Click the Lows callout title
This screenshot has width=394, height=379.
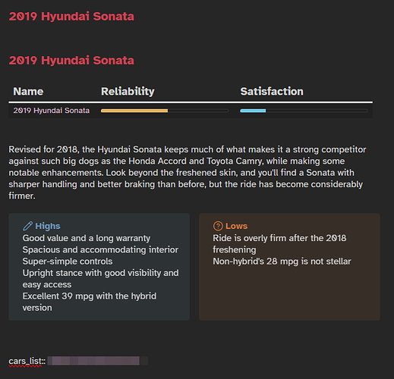pyautogui.click(x=236, y=226)
